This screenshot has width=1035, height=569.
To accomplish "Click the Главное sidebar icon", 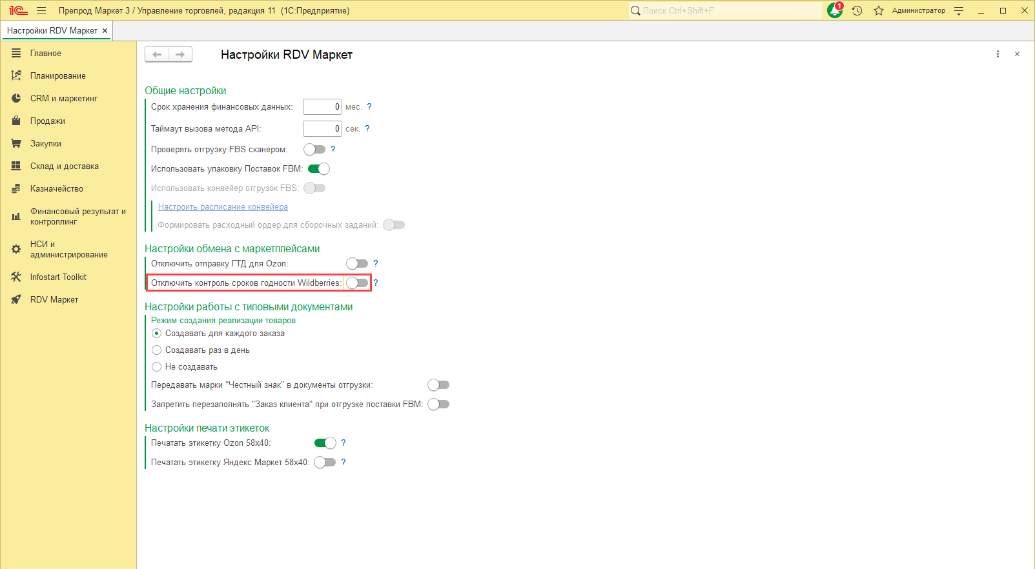I will coord(16,53).
